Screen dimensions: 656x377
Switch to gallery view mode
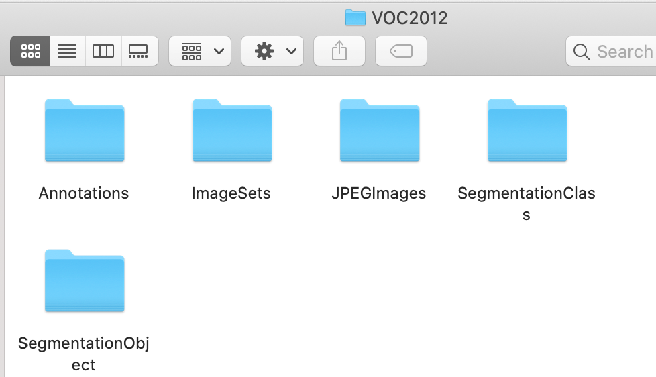140,51
